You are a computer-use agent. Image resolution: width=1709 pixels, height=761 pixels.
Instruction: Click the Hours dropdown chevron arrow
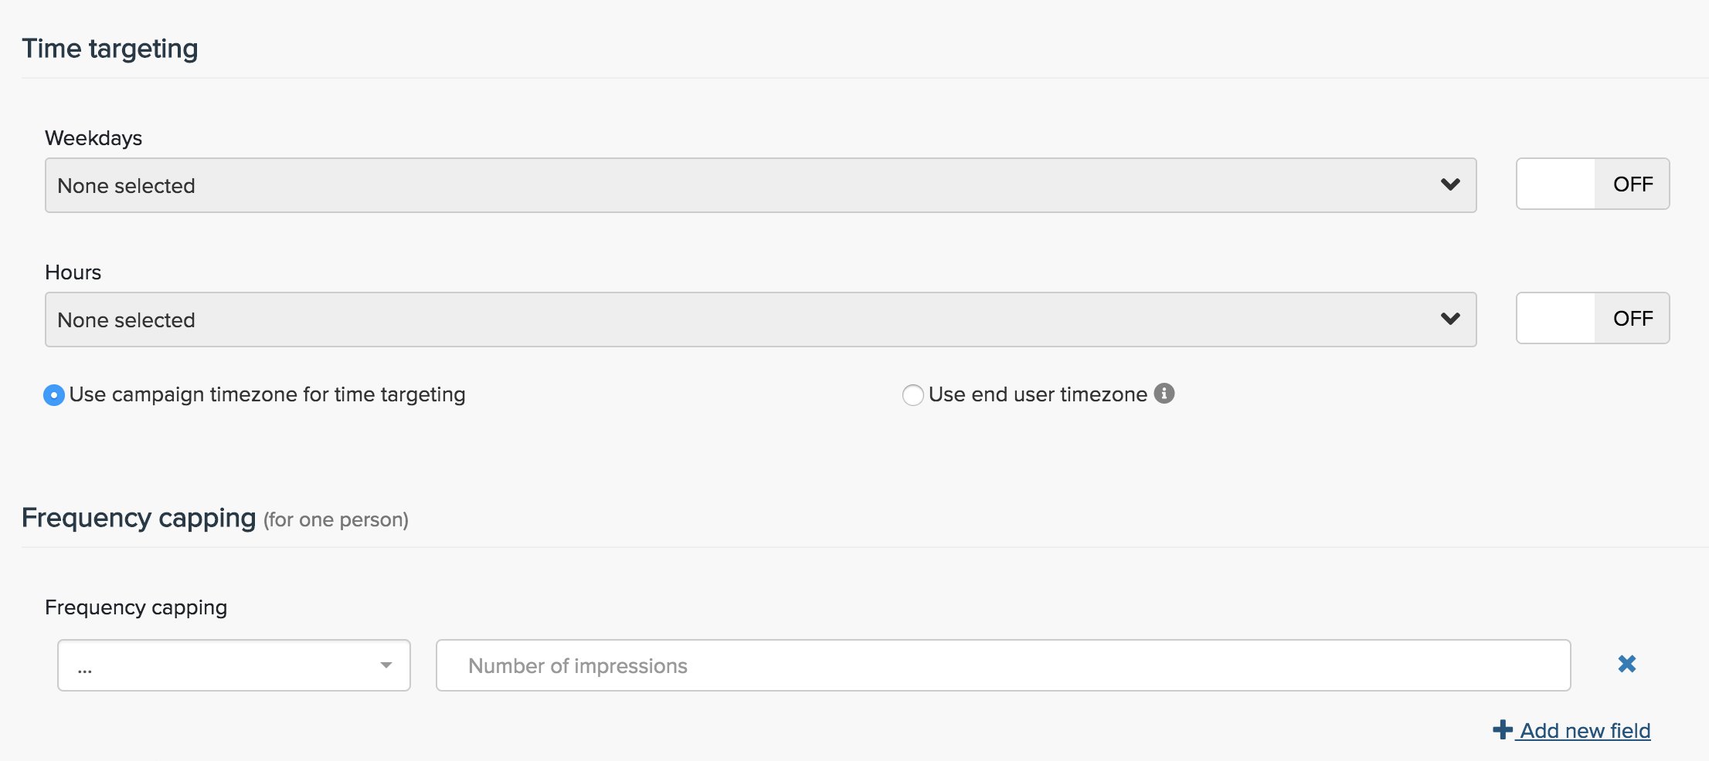point(1450,319)
